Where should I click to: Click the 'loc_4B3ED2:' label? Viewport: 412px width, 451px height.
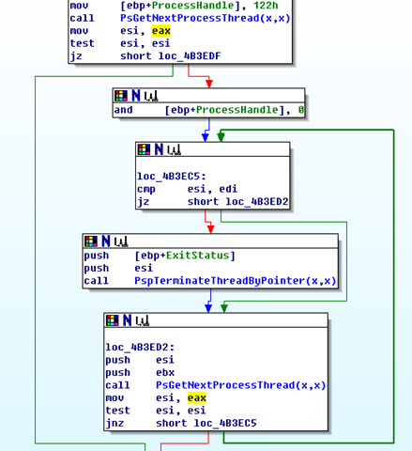click(140, 347)
